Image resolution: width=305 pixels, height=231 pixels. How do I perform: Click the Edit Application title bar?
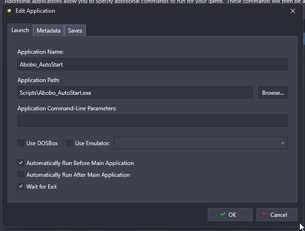coord(142,11)
